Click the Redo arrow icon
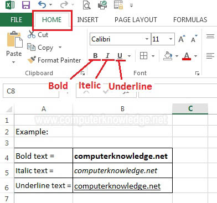Image resolution: width=217 pixels, height=203 pixels. pos(64,5)
